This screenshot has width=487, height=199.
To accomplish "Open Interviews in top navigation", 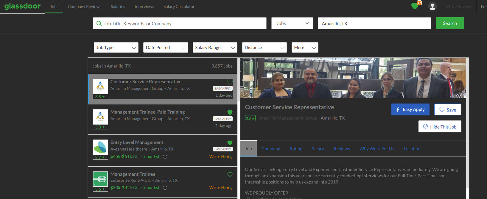I will [x=144, y=7].
